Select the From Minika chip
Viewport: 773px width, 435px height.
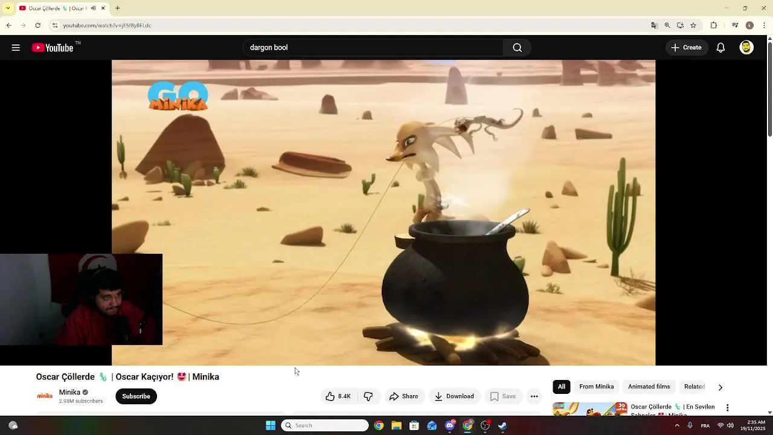pos(597,387)
